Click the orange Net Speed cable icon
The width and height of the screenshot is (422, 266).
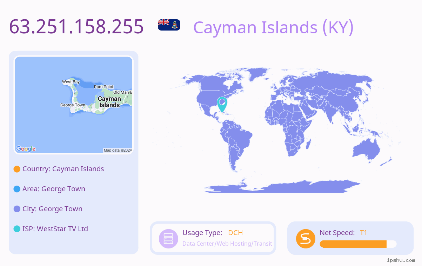tap(306, 239)
